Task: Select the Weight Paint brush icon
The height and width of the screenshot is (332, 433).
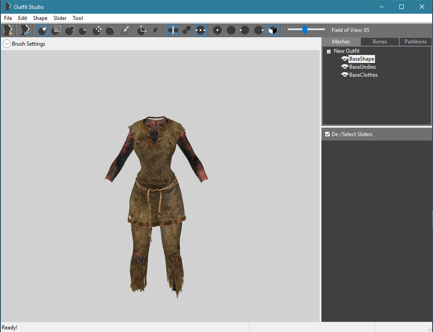Action: 124,30
